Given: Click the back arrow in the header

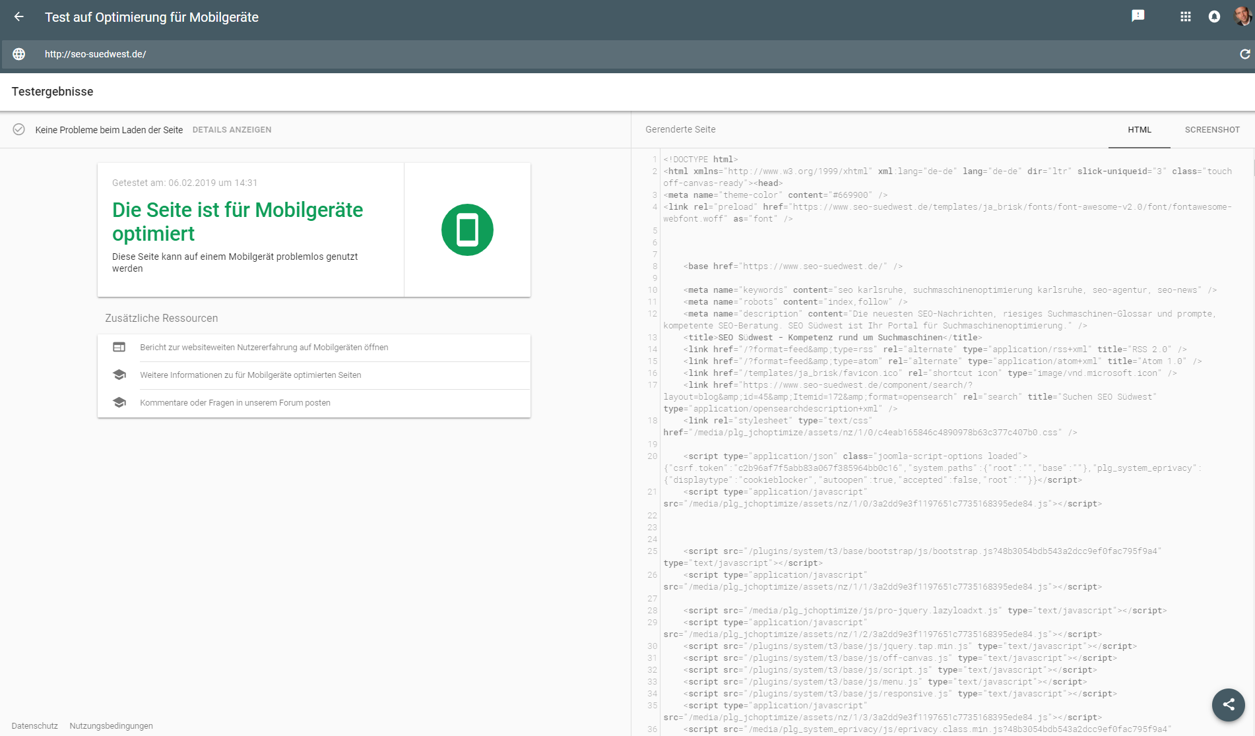Looking at the screenshot, I should tap(20, 16).
